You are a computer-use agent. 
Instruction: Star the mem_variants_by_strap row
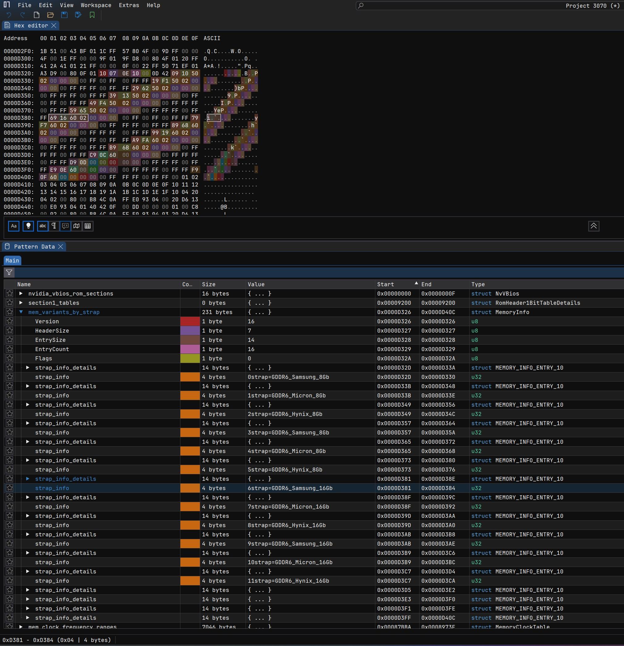(10, 312)
